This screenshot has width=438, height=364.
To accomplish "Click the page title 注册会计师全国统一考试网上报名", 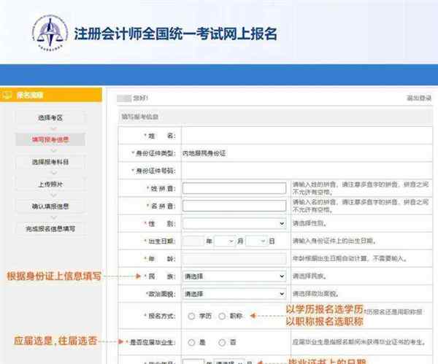I will [175, 34].
